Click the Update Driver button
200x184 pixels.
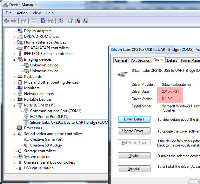pyautogui.click(x=134, y=131)
